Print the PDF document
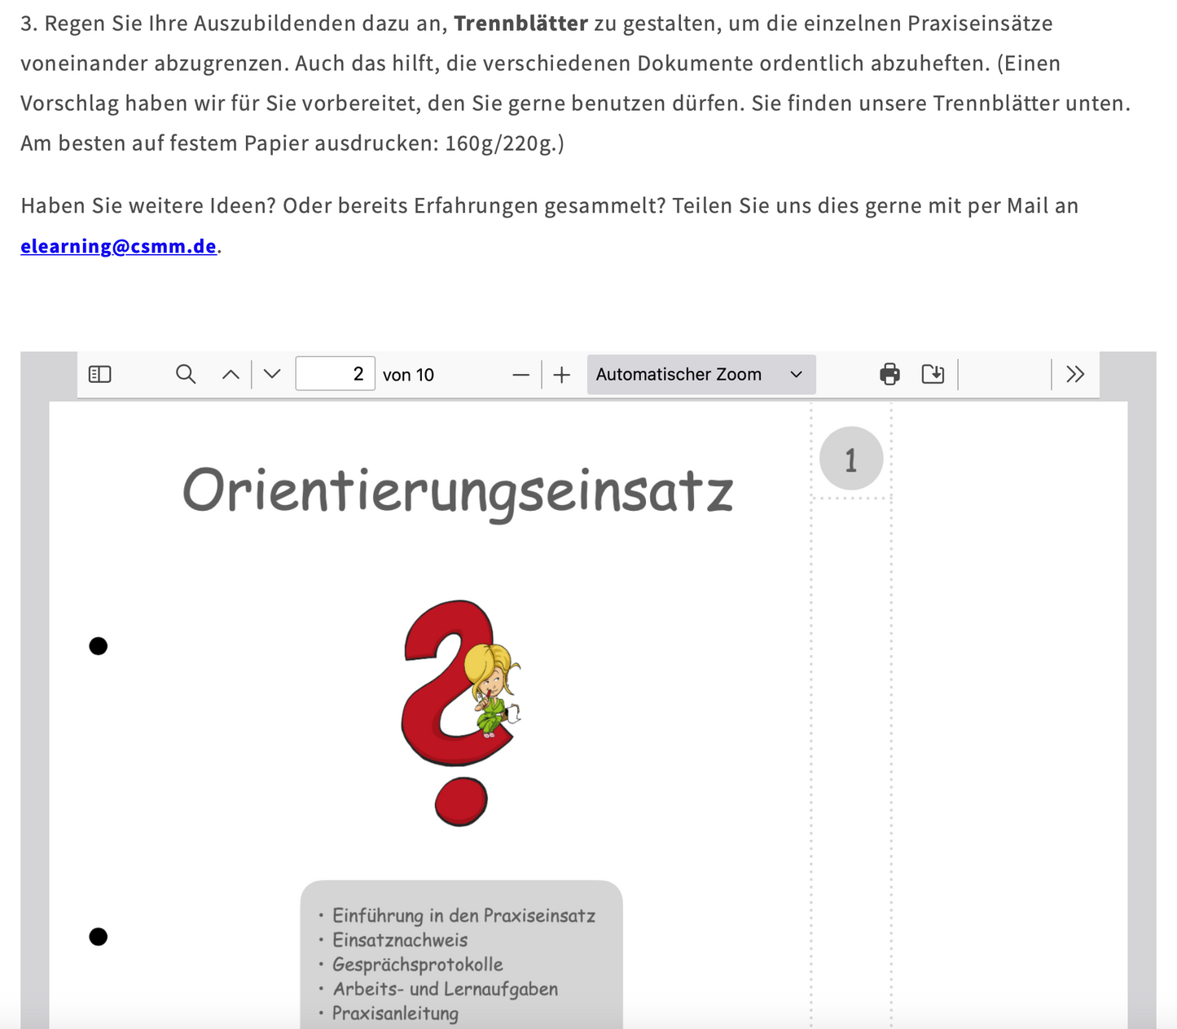The width and height of the screenshot is (1177, 1029). coord(889,374)
